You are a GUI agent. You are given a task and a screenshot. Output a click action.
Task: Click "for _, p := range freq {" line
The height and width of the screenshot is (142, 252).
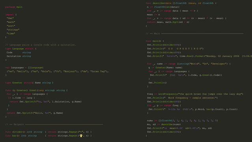point(164,105)
